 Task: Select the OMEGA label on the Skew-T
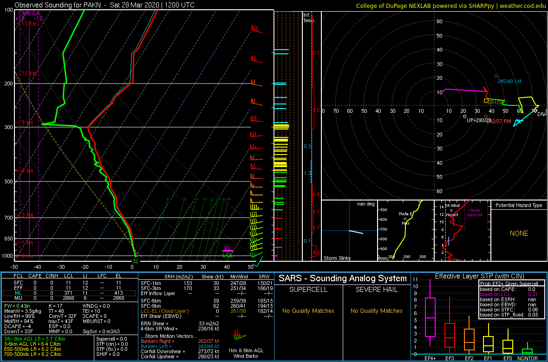(x=29, y=13)
